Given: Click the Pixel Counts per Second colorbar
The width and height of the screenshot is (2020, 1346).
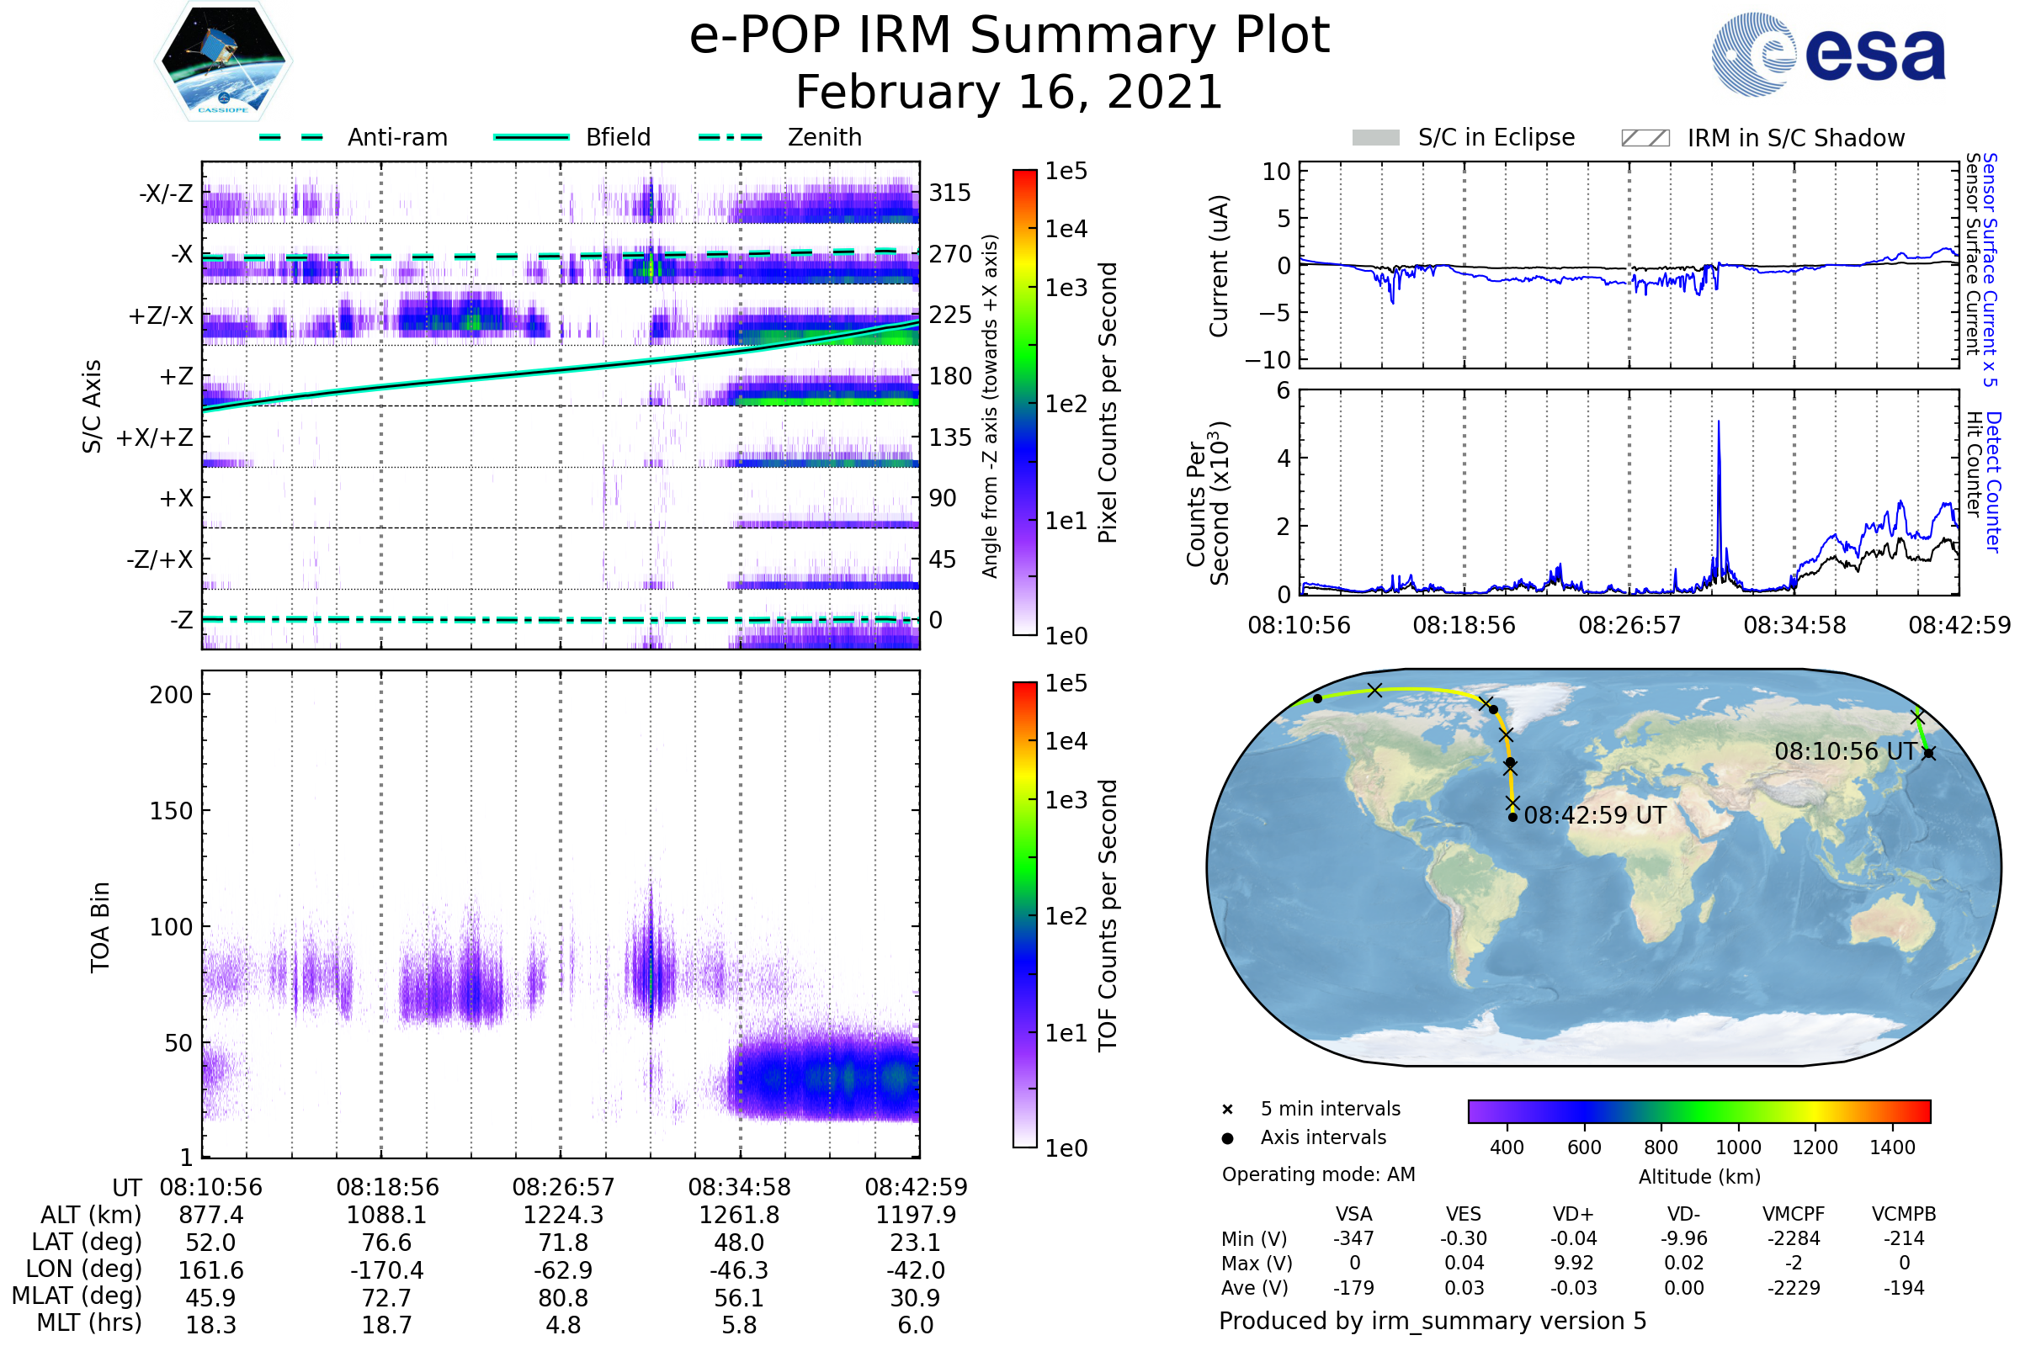Looking at the screenshot, I should [x=1024, y=403].
